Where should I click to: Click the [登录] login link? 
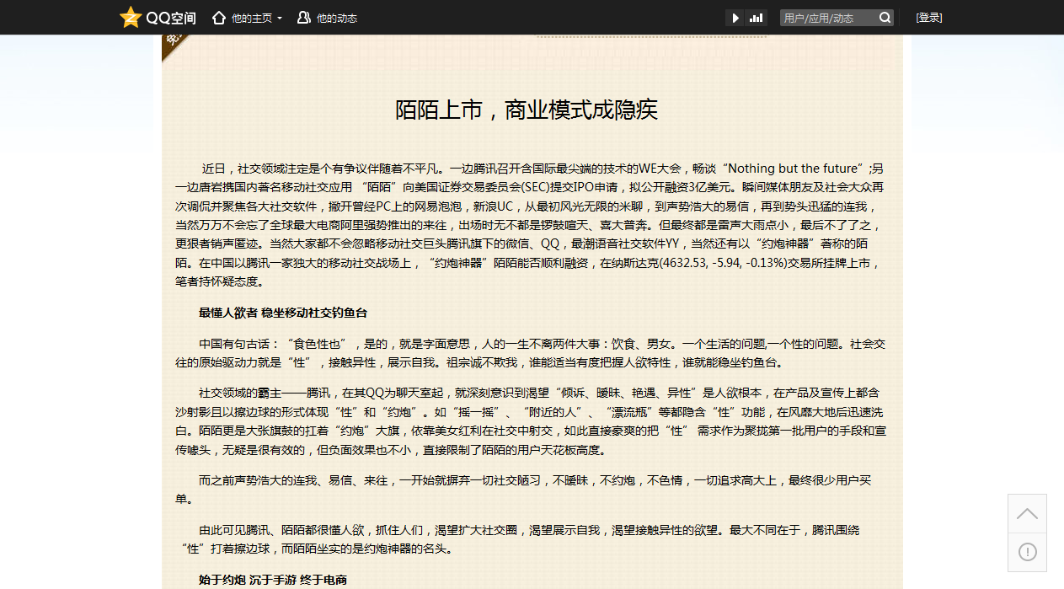pyautogui.click(x=929, y=18)
